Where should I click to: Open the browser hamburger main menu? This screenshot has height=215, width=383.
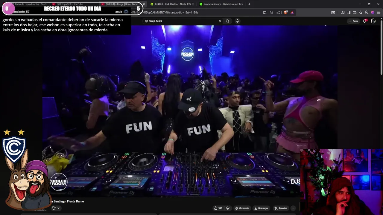coord(379,13)
